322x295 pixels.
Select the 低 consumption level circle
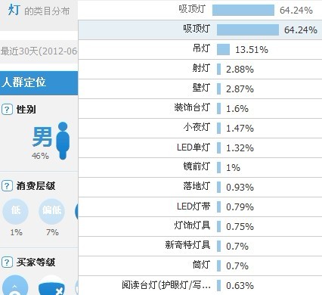pyautogui.click(x=15, y=211)
